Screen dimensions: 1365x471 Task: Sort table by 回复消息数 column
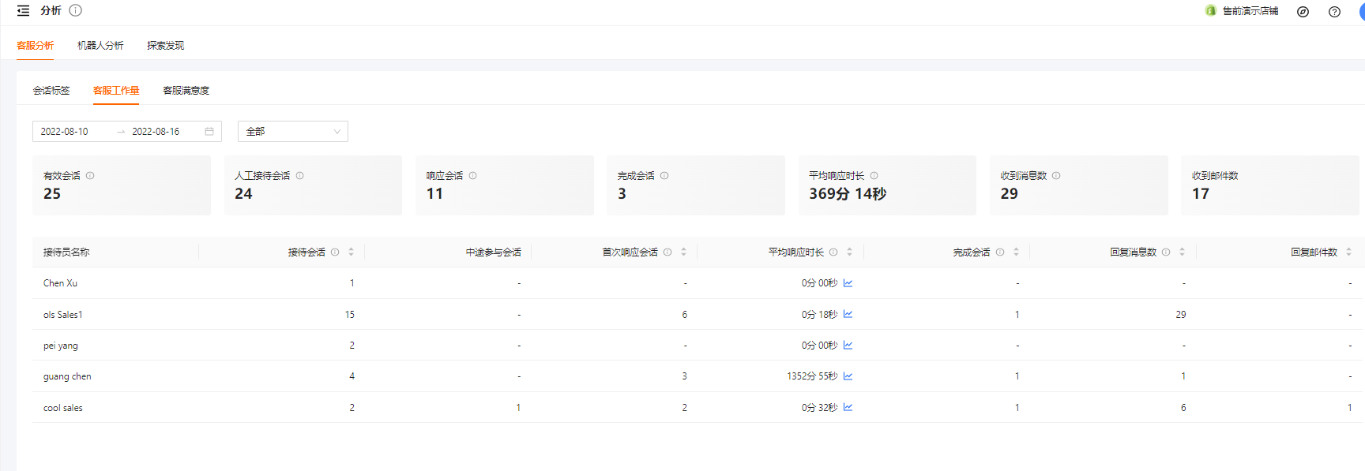click(1183, 252)
